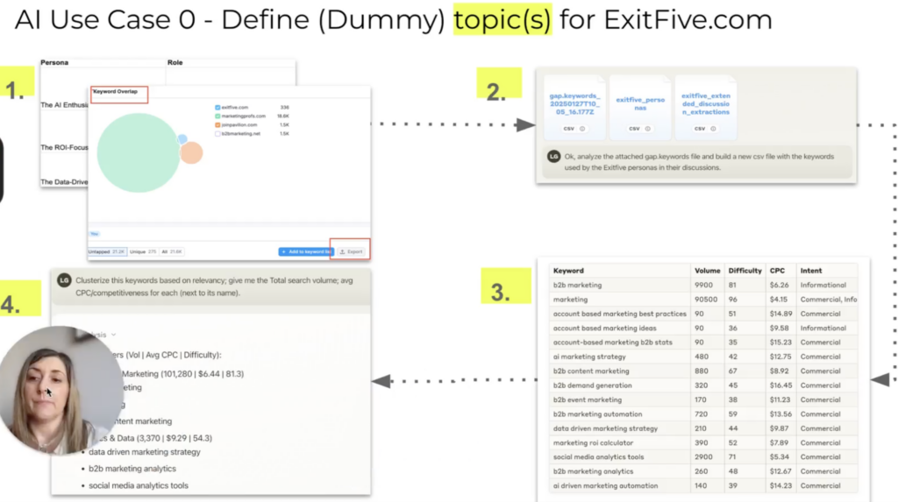Select the 'account based marketing best practices' cell
Screen dimensions: 898x502
(620, 314)
